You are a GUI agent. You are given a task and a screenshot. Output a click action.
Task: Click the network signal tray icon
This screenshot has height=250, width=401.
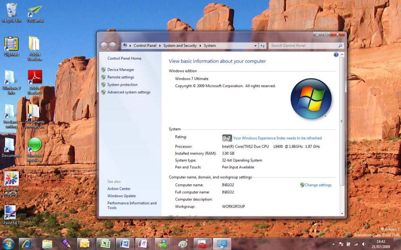pos(356,245)
